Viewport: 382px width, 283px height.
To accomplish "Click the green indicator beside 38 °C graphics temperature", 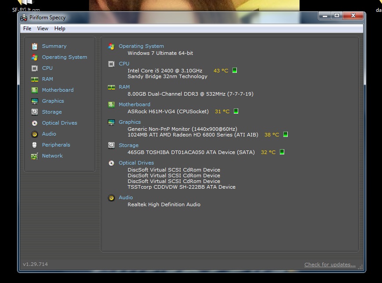I will pyautogui.click(x=286, y=134).
